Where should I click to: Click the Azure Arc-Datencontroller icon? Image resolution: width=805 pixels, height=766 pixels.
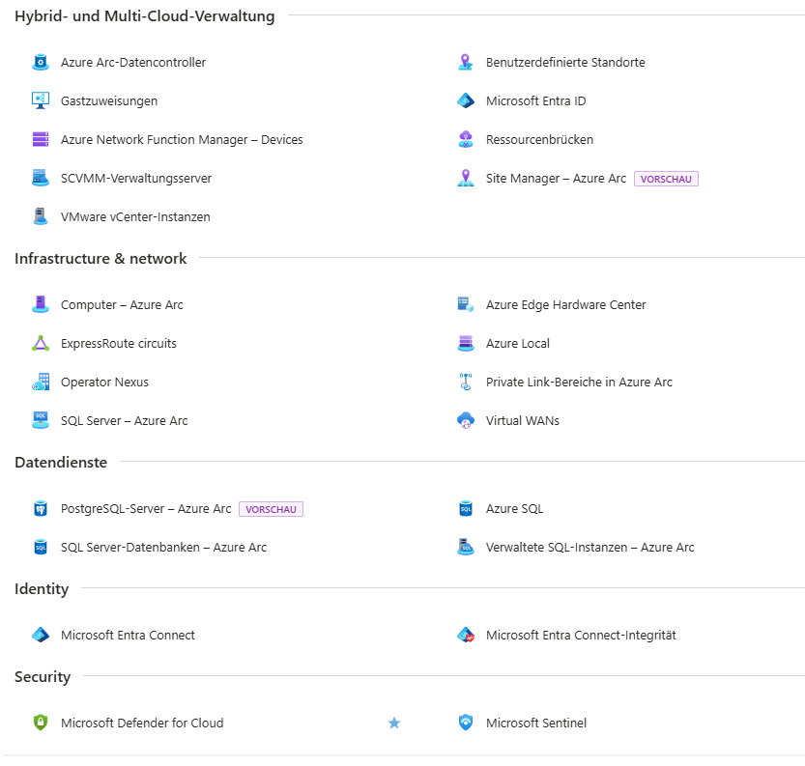pyautogui.click(x=40, y=62)
